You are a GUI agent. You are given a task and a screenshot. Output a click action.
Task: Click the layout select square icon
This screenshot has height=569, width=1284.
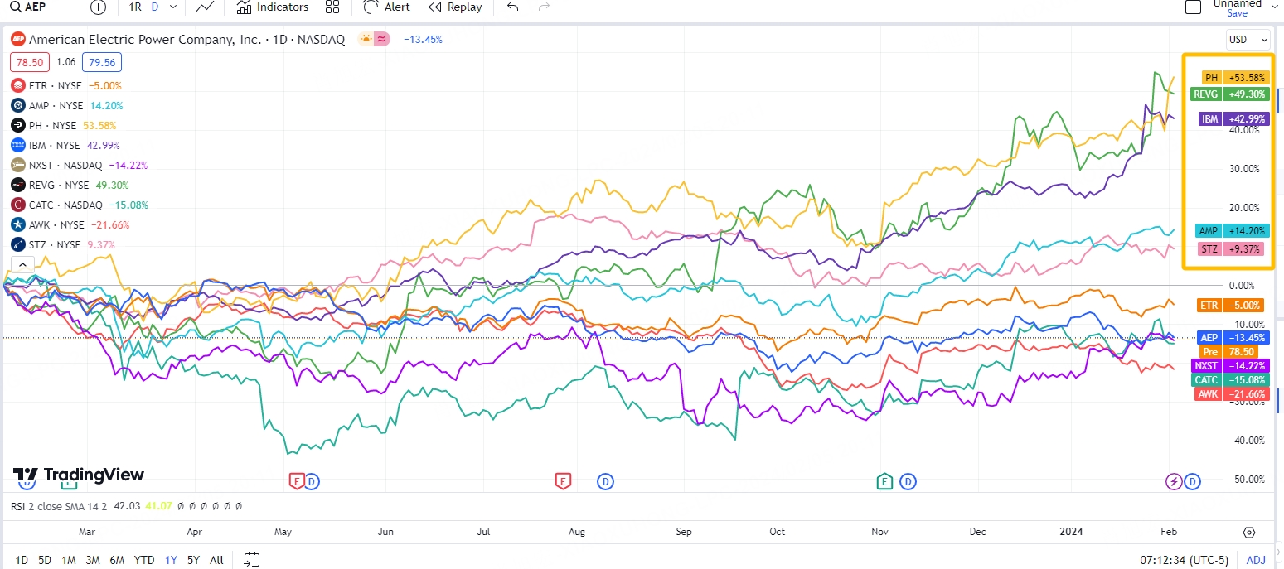coord(1193,7)
